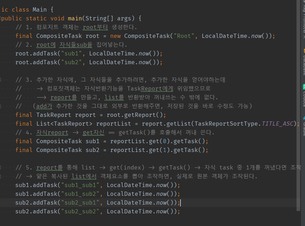Click the comment starting with // 3.
The height and width of the screenshot is (226, 305).
click(x=120, y=80)
